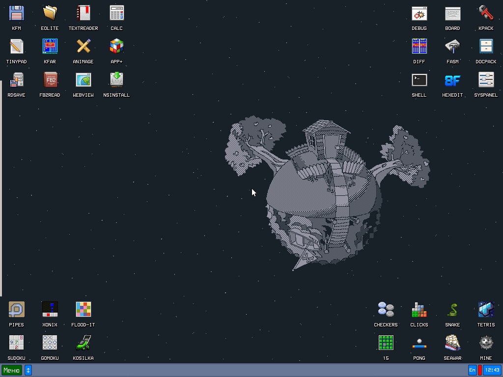Launch the SHELL terminal icon
The image size is (503, 377).
(419, 80)
